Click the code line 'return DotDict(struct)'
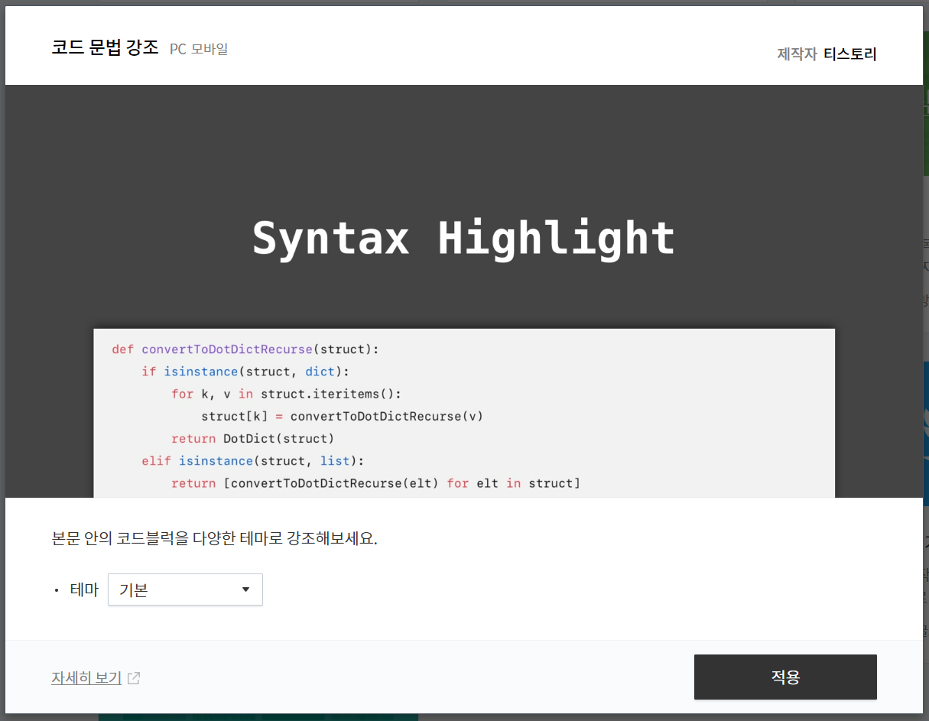This screenshot has width=929, height=721. (253, 439)
